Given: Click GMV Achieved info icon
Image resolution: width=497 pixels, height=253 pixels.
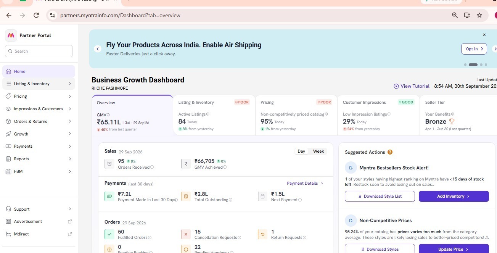Looking at the screenshot, I should click(225, 167).
